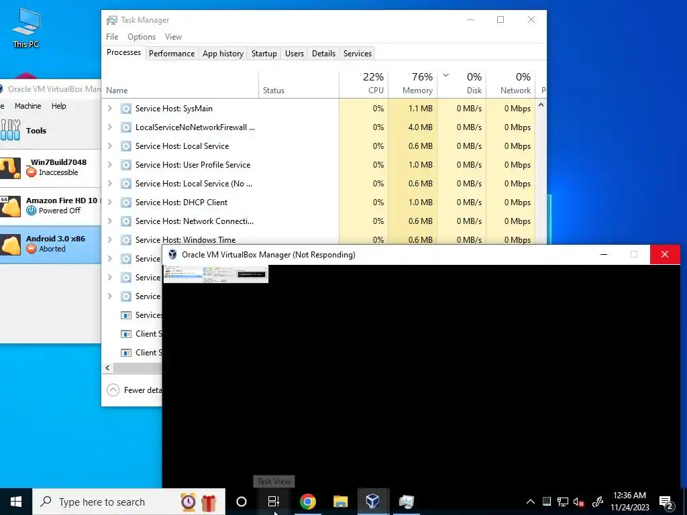Open File Explorer from the taskbar
This screenshot has height=515, width=687.
coord(340,502)
